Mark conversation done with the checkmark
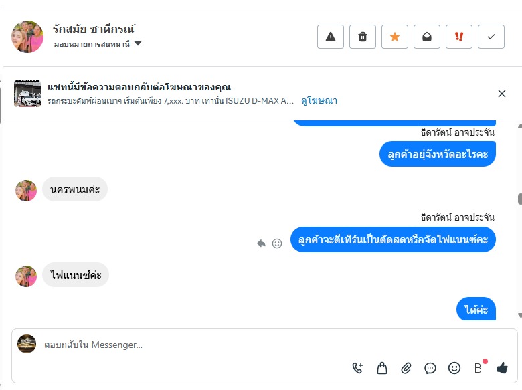522x390 pixels. pyautogui.click(x=491, y=37)
